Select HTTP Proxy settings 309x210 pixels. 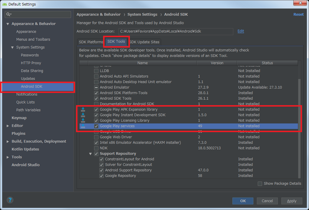click(x=31, y=63)
